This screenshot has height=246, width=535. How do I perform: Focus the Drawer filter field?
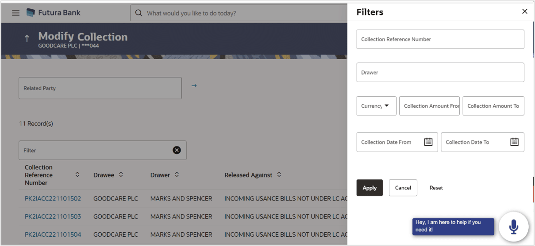click(x=440, y=72)
